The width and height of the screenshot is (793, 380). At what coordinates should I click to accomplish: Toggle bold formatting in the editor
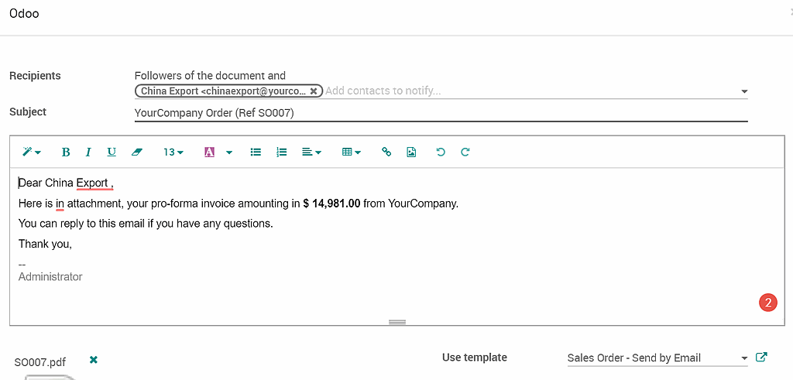(66, 152)
